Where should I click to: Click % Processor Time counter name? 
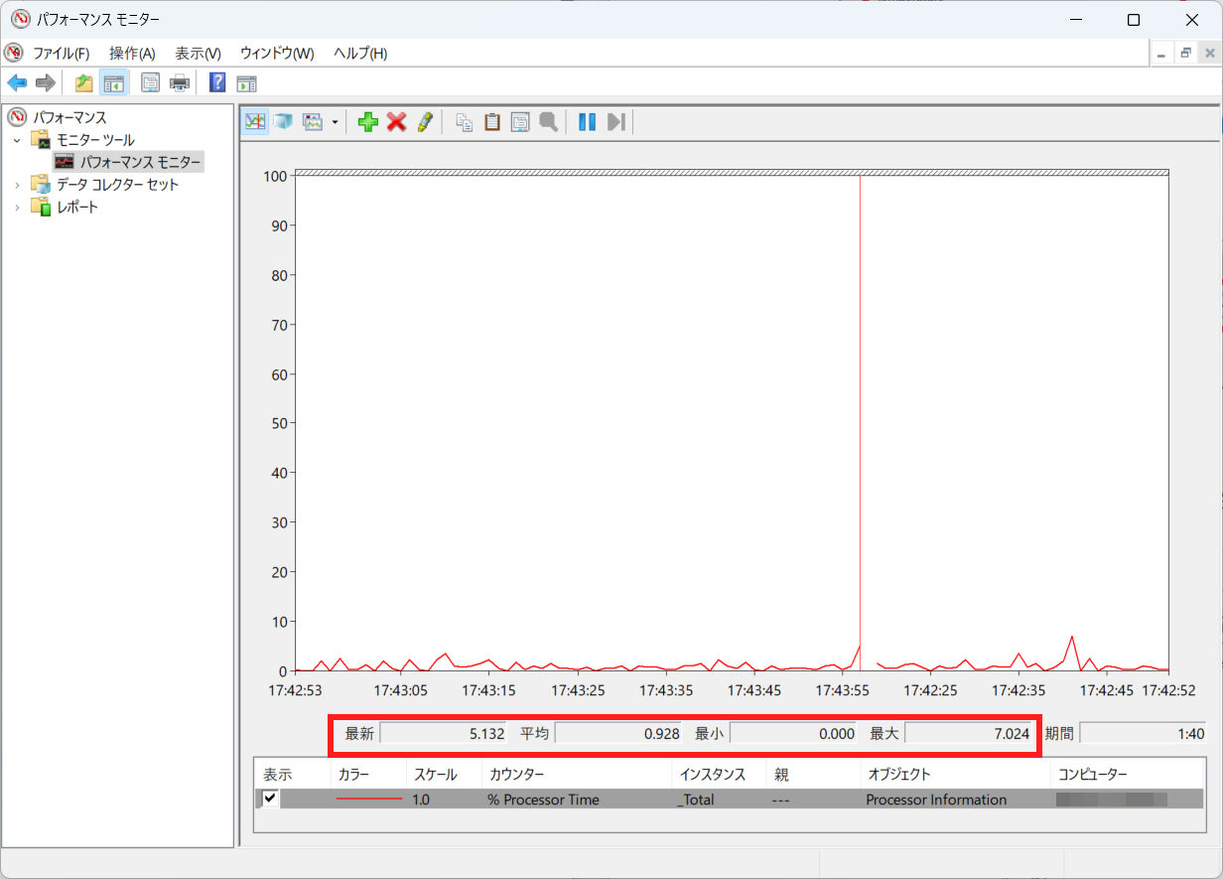[x=543, y=800]
